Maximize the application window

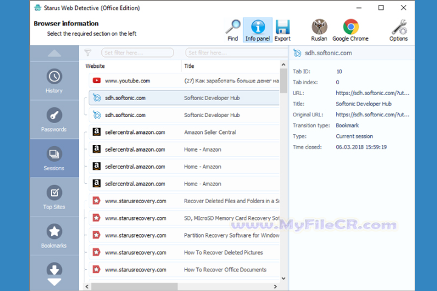click(x=381, y=8)
